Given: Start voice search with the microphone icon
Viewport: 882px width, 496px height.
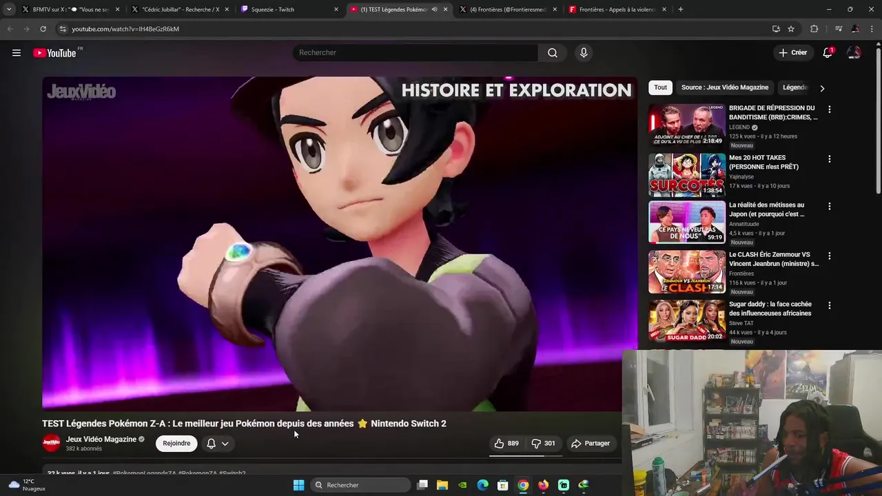Looking at the screenshot, I should pos(584,53).
